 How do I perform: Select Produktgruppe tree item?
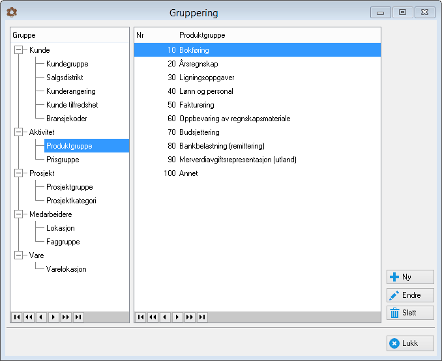coord(87,146)
